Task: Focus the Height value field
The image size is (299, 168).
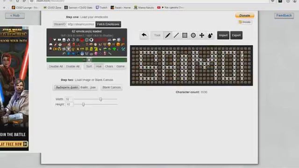Action: (x=69, y=105)
